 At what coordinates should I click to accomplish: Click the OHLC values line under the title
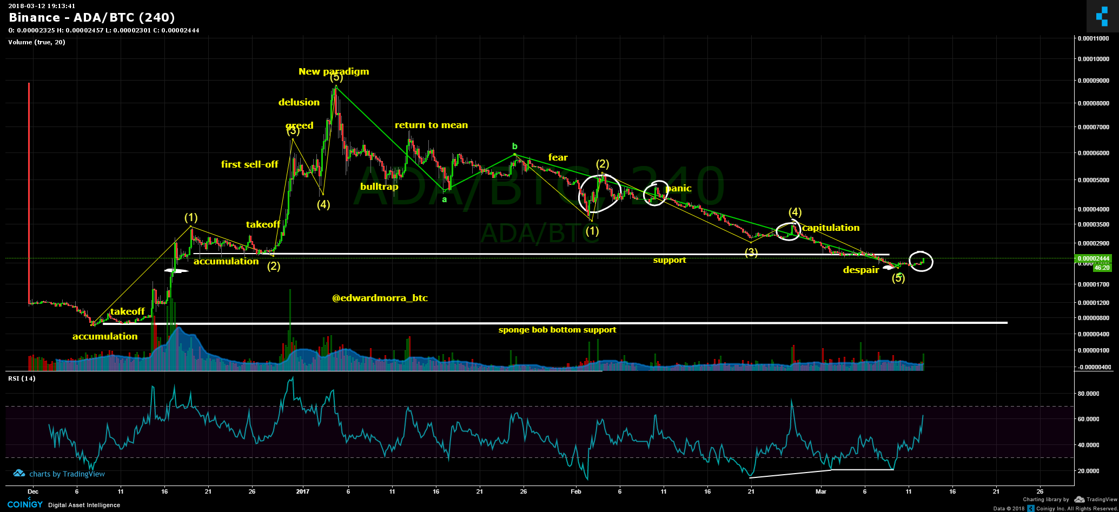click(104, 30)
